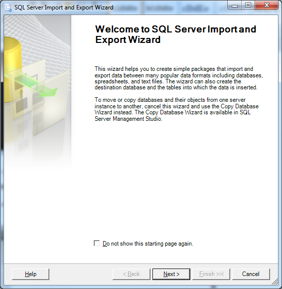
Task: Click the paragraph starting "This wizard helps you"
Action: (179, 78)
